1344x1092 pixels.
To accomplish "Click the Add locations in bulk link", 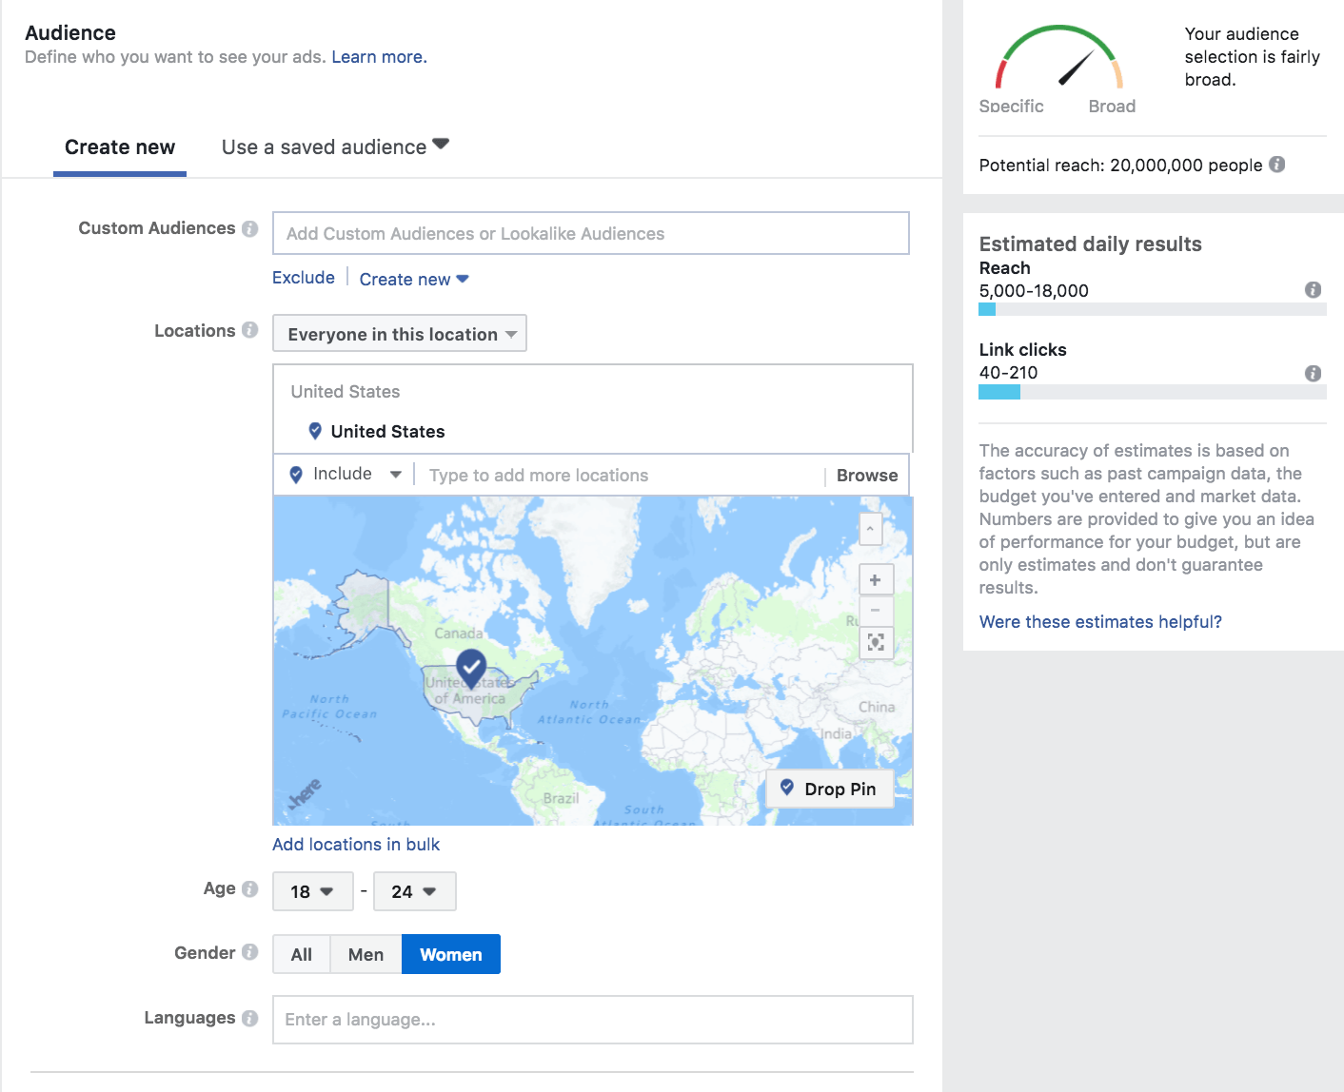I will click(x=356, y=845).
